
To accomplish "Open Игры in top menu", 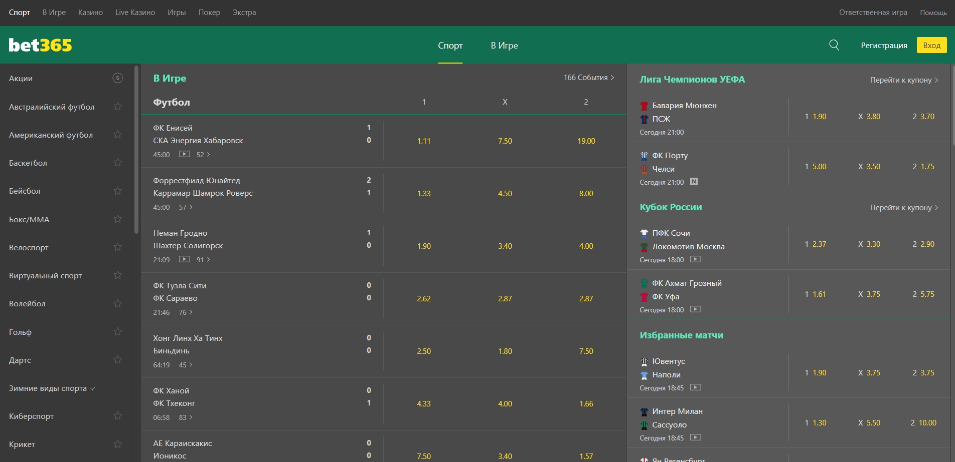I will coord(177,13).
